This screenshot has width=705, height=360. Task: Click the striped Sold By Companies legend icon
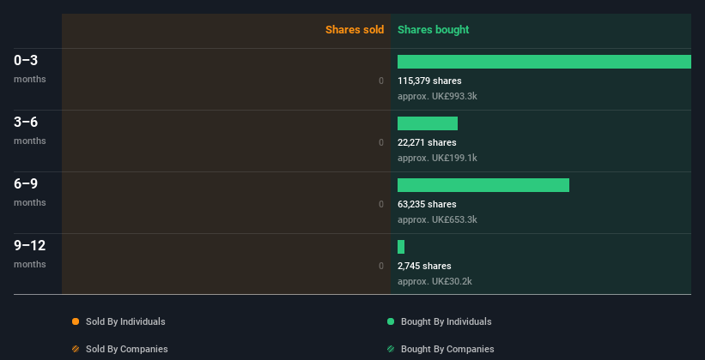click(x=76, y=349)
